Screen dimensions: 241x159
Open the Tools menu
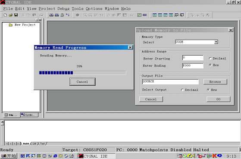click(x=78, y=9)
